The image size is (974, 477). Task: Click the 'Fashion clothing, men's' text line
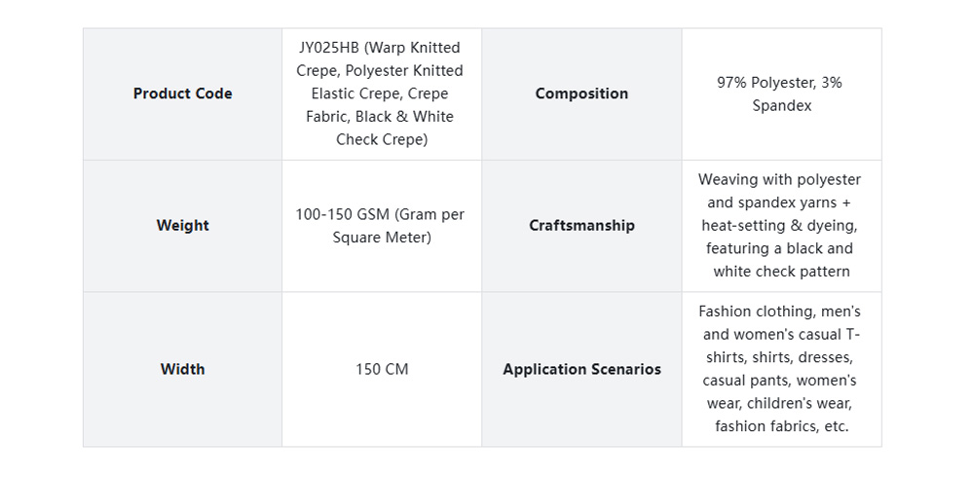pyautogui.click(x=779, y=312)
